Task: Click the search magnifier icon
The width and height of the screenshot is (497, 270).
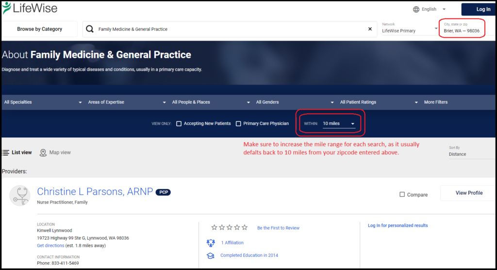Action: coord(90,29)
